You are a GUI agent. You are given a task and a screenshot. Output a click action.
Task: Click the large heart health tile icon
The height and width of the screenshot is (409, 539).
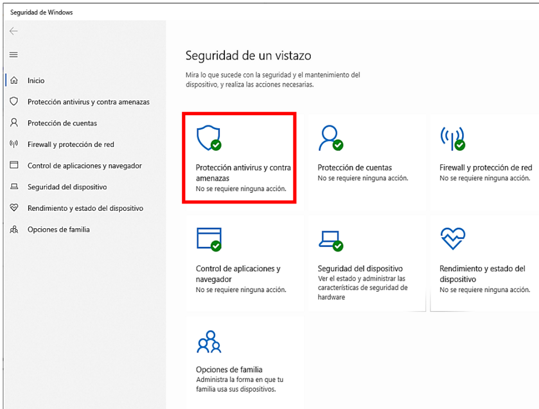453,238
